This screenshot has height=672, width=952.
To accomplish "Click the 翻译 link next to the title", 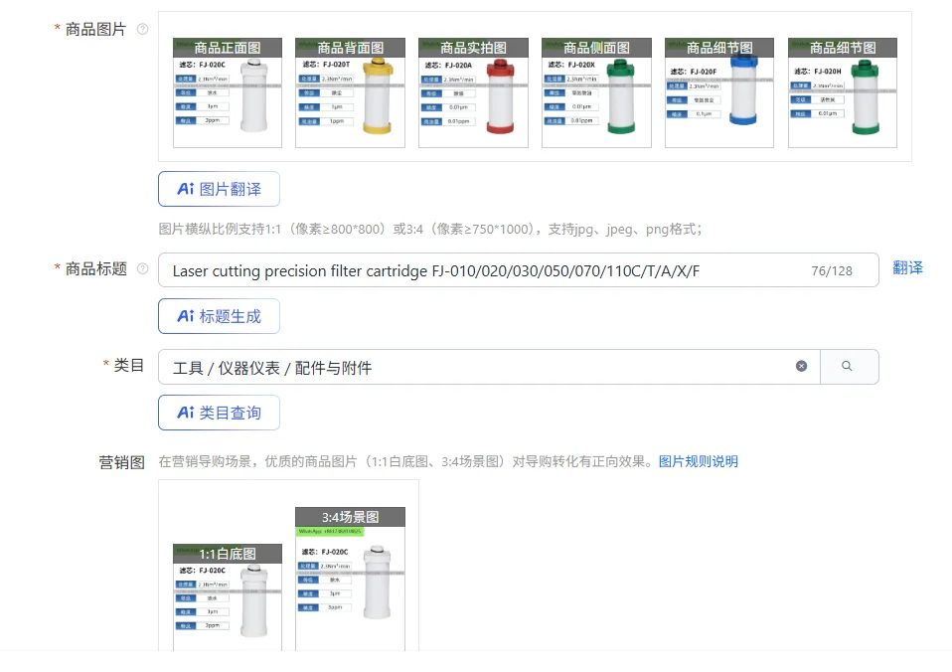I will point(907,268).
